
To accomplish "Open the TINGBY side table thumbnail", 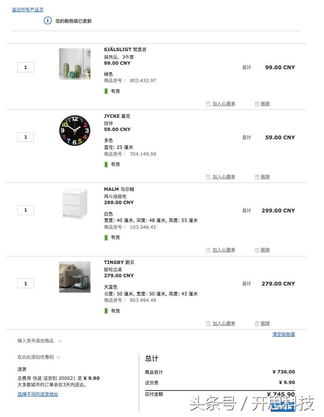I will (x=74, y=277).
